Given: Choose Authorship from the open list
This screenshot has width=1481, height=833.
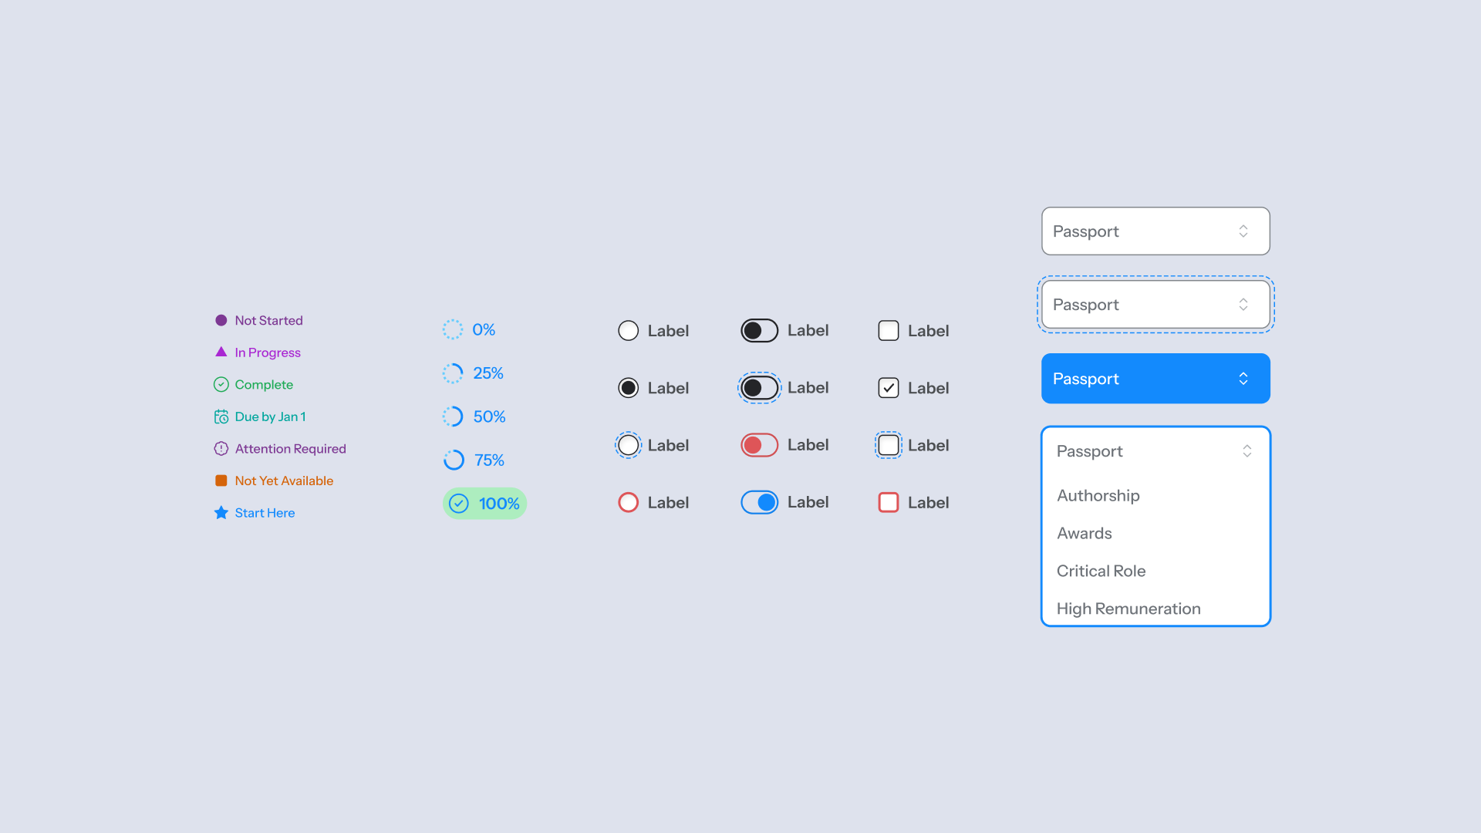Looking at the screenshot, I should 1098,496.
